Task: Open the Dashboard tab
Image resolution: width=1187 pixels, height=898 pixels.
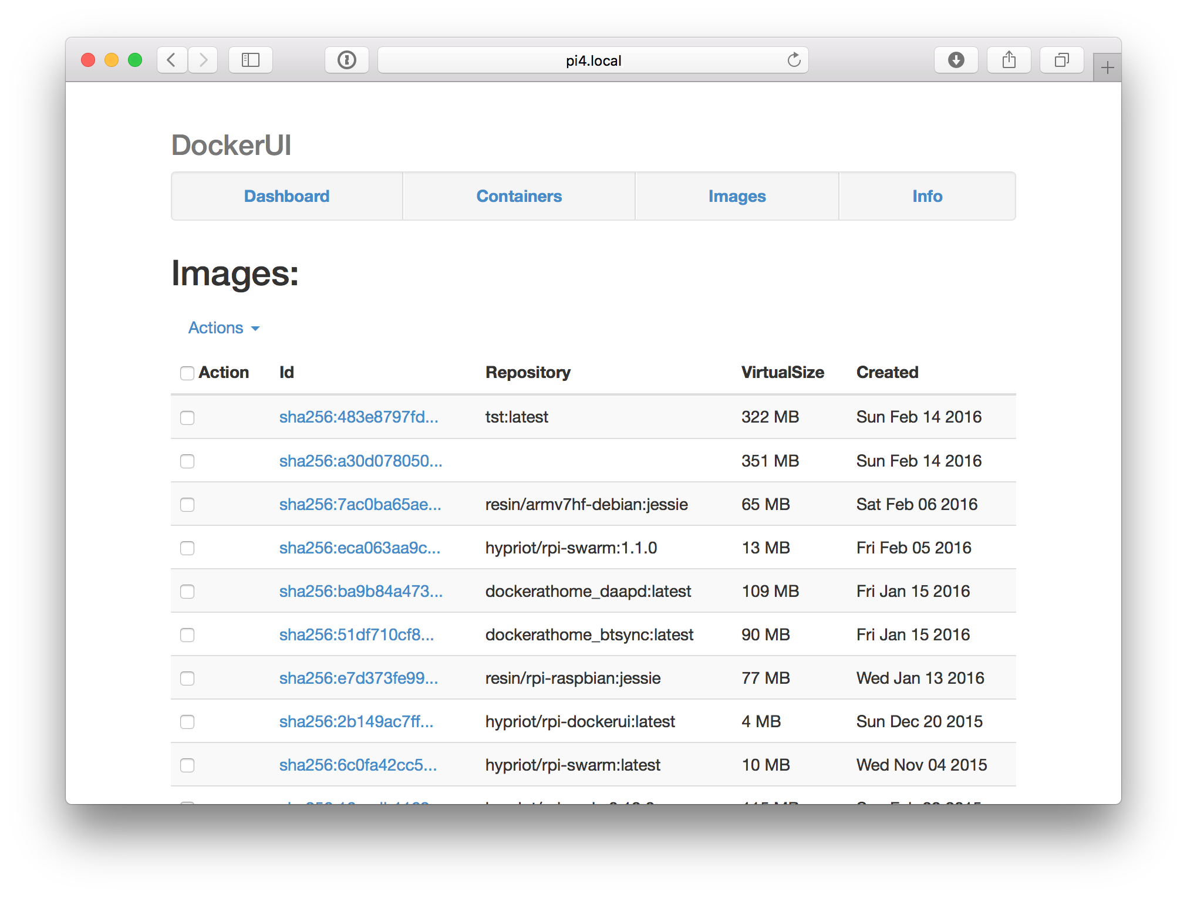Action: point(286,195)
